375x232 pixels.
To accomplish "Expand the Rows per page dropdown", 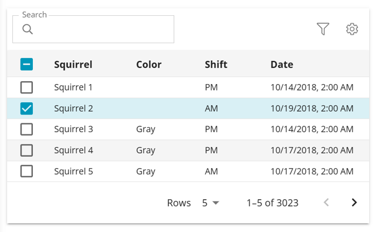I will (210, 203).
